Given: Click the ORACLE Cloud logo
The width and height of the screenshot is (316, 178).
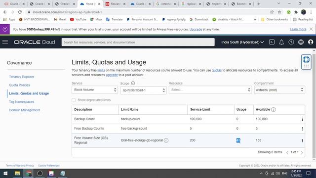Looking at the screenshot, I should [34, 42].
